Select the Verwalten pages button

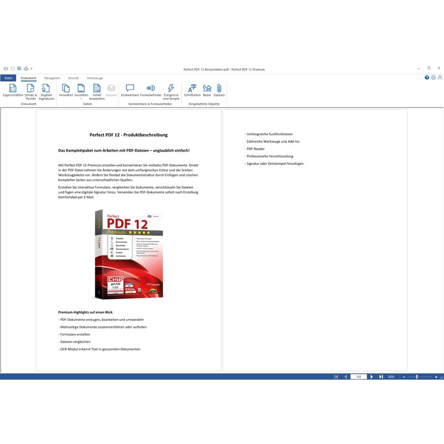click(x=65, y=90)
